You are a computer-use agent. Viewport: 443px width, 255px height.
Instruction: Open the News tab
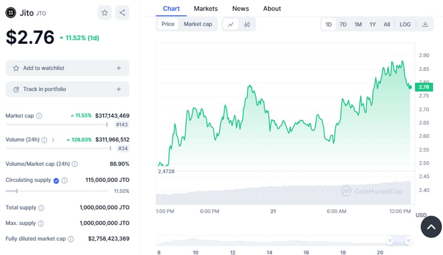click(240, 8)
